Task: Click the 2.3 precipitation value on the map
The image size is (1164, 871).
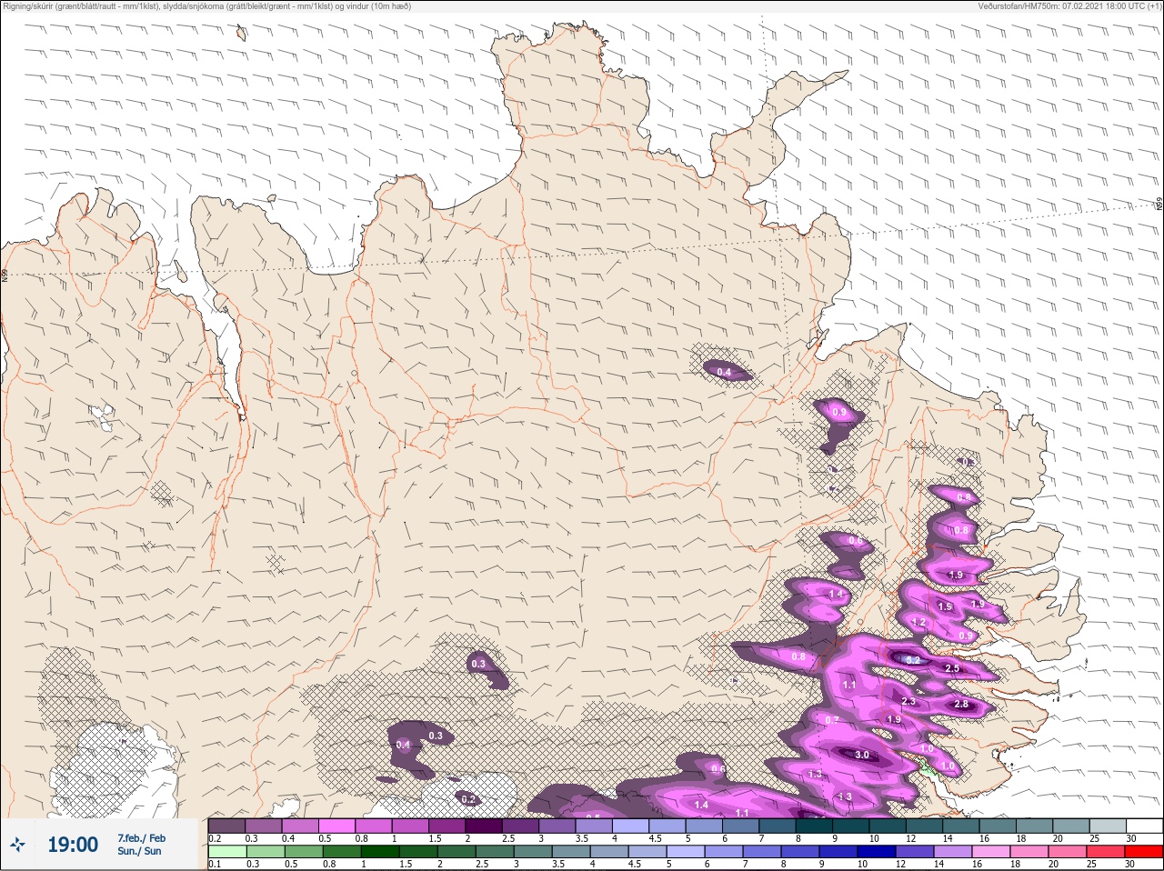Action: (908, 701)
